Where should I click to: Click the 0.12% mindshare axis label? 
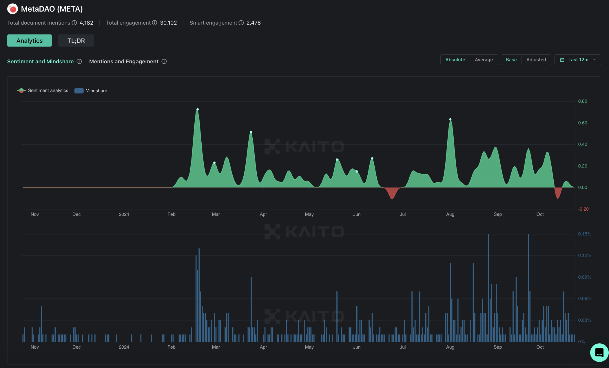point(585,255)
